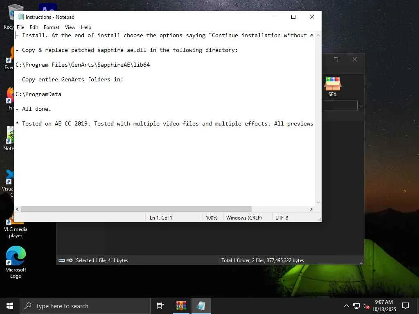Minimize the Instructions Notepad window

pyautogui.click(x=275, y=17)
